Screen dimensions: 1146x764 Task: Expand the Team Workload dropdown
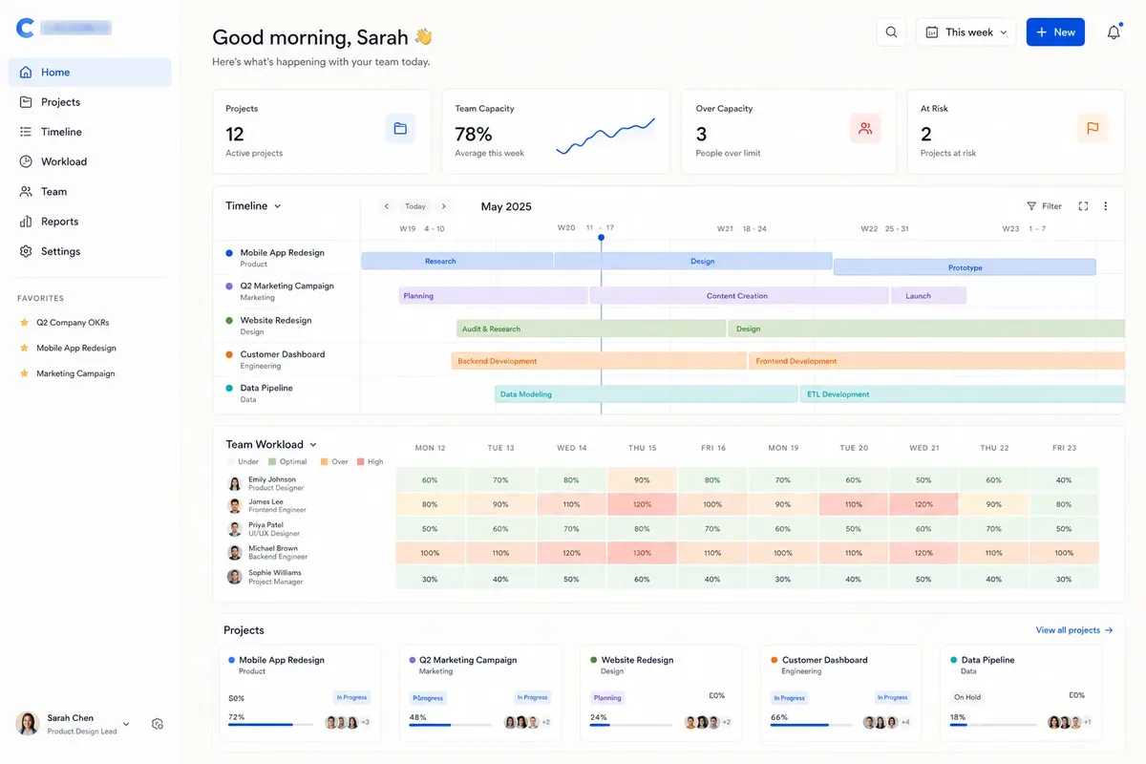pos(270,444)
